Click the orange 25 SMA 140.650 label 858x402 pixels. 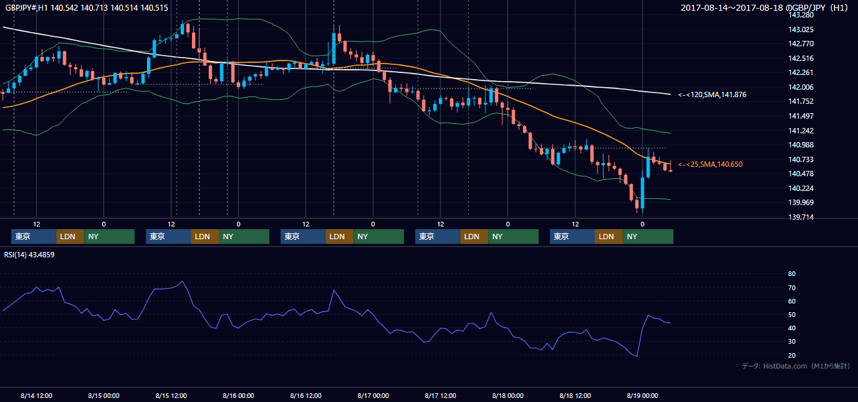click(710, 164)
